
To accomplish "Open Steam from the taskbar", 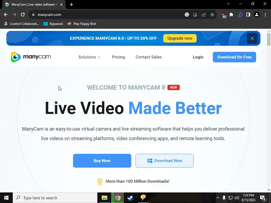I will [x=130, y=198].
